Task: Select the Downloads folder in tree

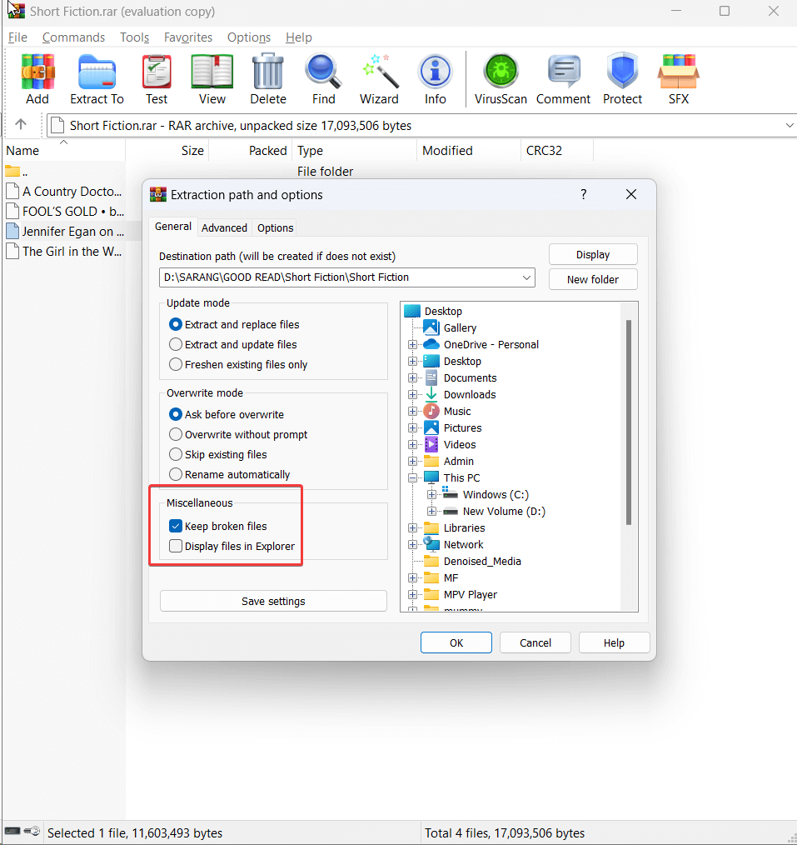Action: pyautogui.click(x=469, y=394)
